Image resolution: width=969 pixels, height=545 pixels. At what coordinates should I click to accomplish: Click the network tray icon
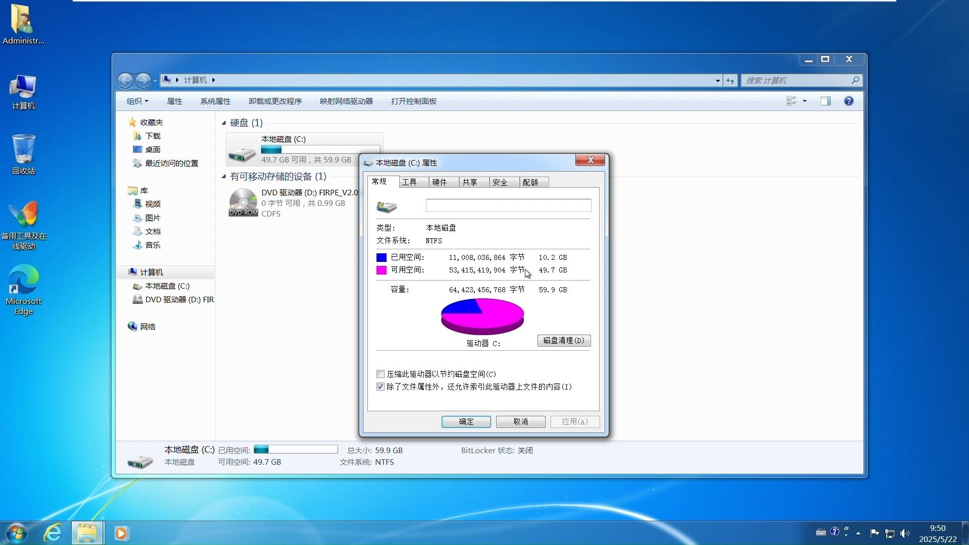(x=890, y=533)
